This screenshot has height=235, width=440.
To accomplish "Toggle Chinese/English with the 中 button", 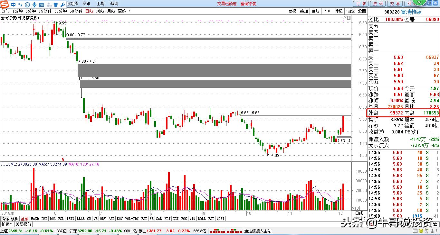I will pos(13,4).
